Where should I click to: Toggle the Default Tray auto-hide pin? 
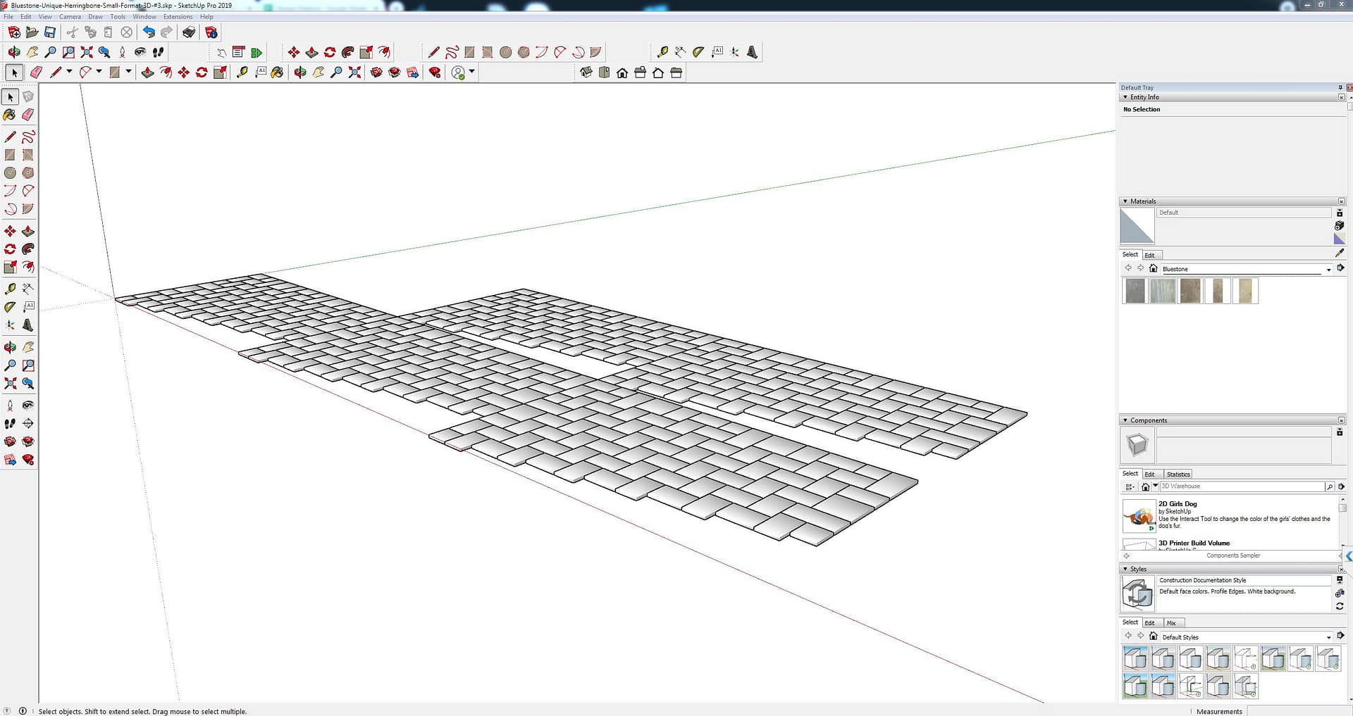tap(1340, 88)
